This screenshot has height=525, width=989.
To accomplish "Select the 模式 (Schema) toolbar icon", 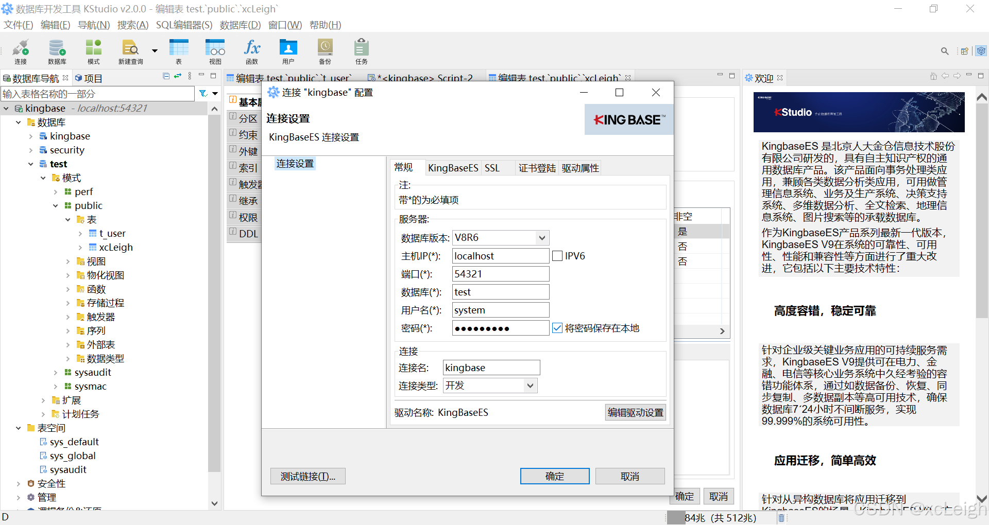I will [x=93, y=50].
